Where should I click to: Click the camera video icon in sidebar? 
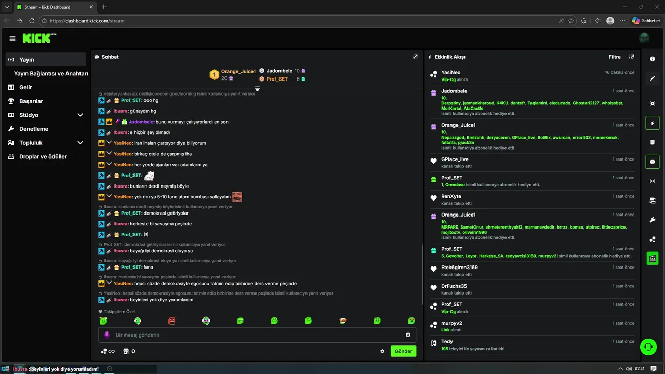(653, 201)
